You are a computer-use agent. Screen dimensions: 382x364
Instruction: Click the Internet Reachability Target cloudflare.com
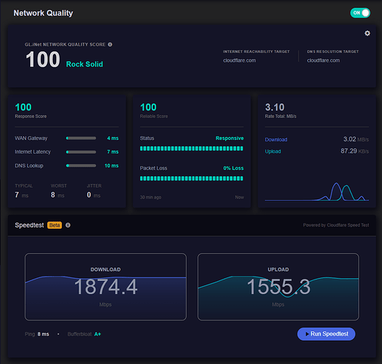240,60
